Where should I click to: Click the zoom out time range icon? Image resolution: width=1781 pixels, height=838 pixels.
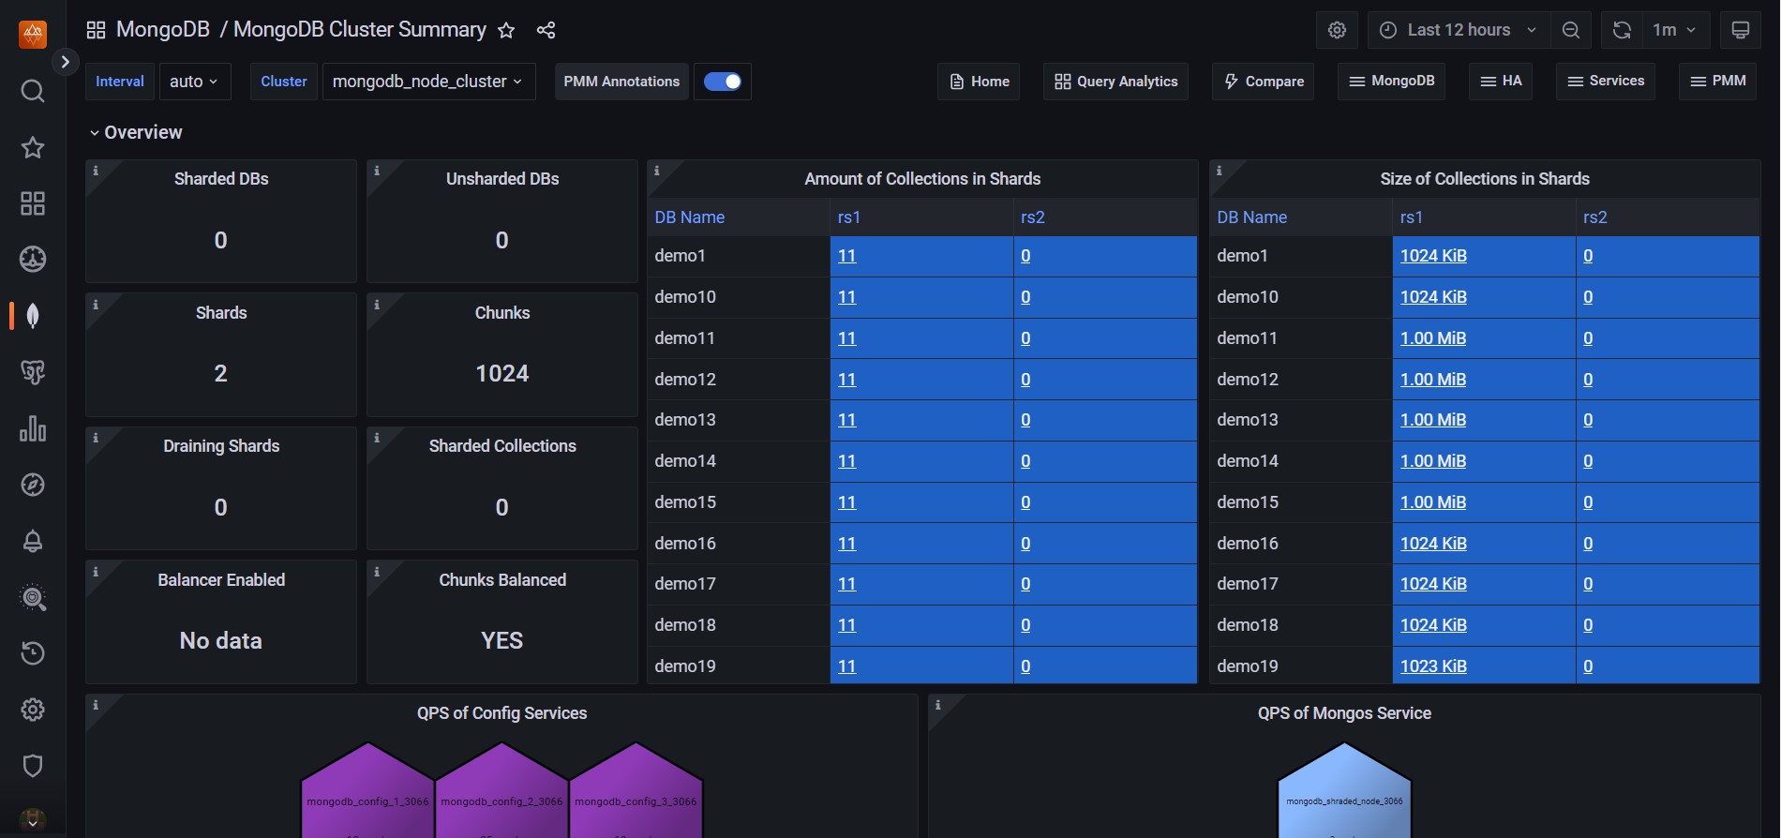[x=1571, y=30]
